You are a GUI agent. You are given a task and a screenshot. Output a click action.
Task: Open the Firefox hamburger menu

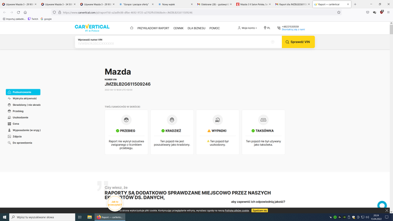(x=388, y=12)
